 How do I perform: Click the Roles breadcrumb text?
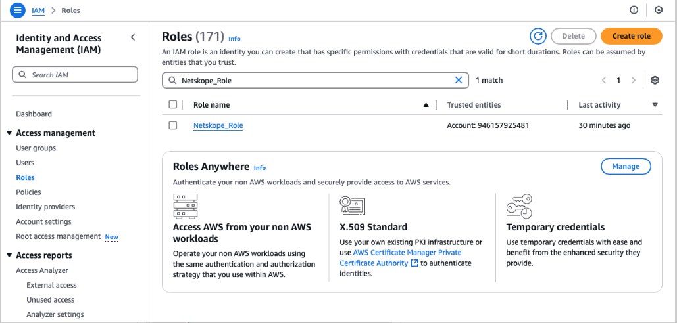[x=71, y=11]
